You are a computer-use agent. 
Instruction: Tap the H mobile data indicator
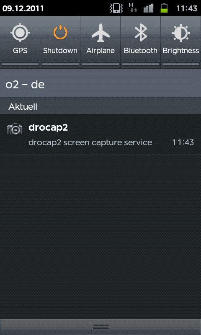pos(133,8)
